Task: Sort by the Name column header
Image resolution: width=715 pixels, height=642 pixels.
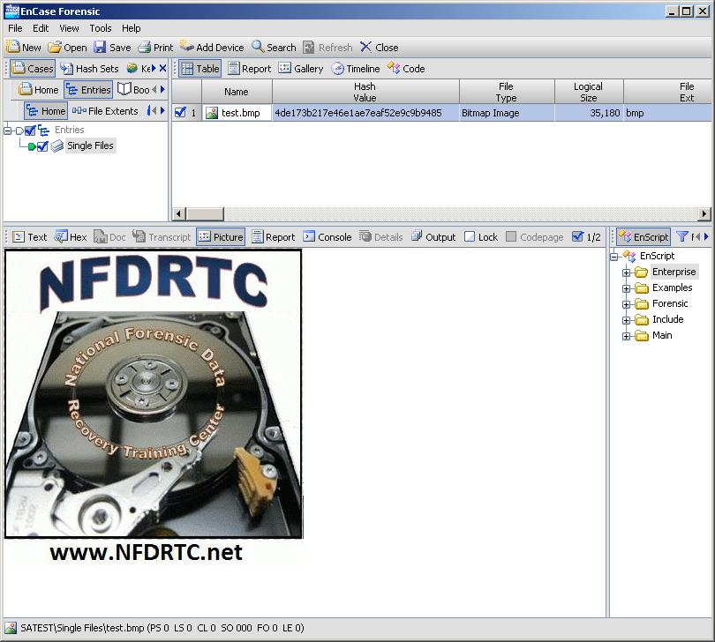Action: pyautogui.click(x=237, y=92)
